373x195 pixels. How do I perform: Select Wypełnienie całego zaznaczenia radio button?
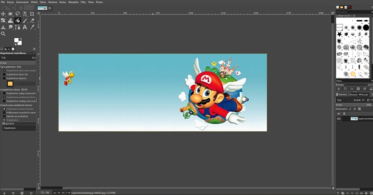(x=4, y=93)
